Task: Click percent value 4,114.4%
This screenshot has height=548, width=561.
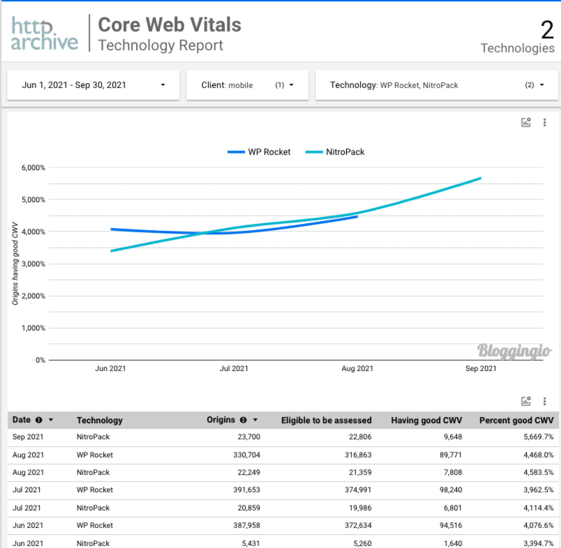Action: coord(539,508)
